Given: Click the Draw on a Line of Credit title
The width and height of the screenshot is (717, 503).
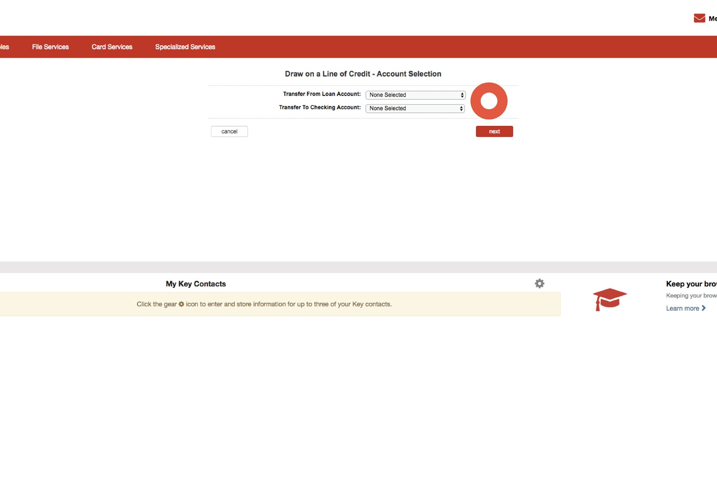Looking at the screenshot, I should pyautogui.click(x=363, y=74).
